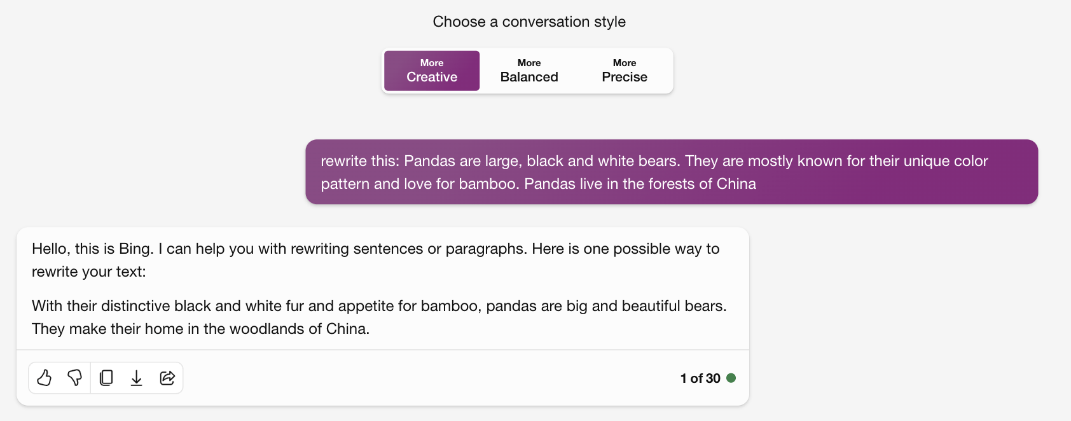
Task: Export the response using the download icon
Action: click(x=137, y=377)
